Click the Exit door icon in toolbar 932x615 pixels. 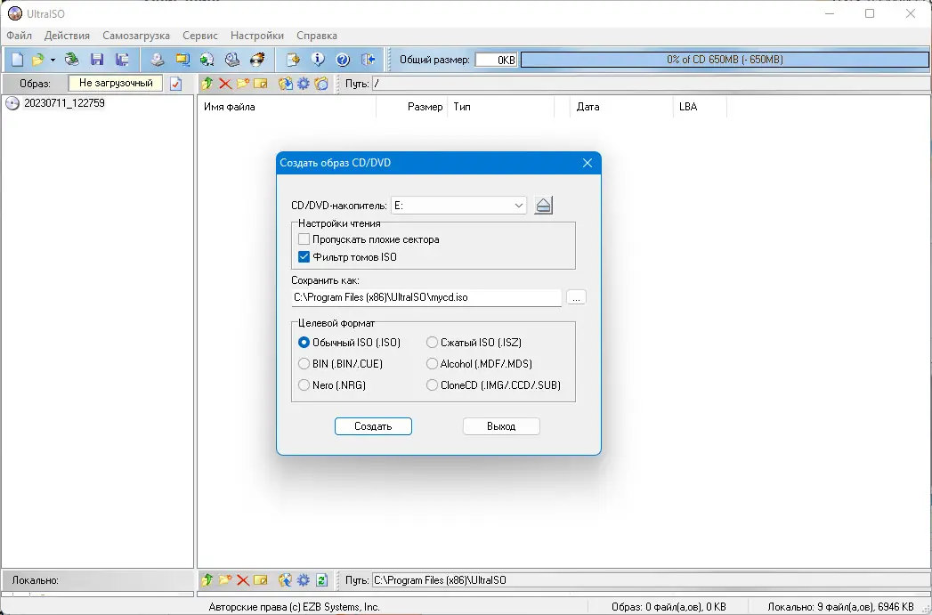coord(368,60)
